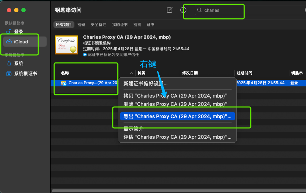Minimize the window with the yellow button
Viewport: 306px width, 193px height.
(16, 10)
